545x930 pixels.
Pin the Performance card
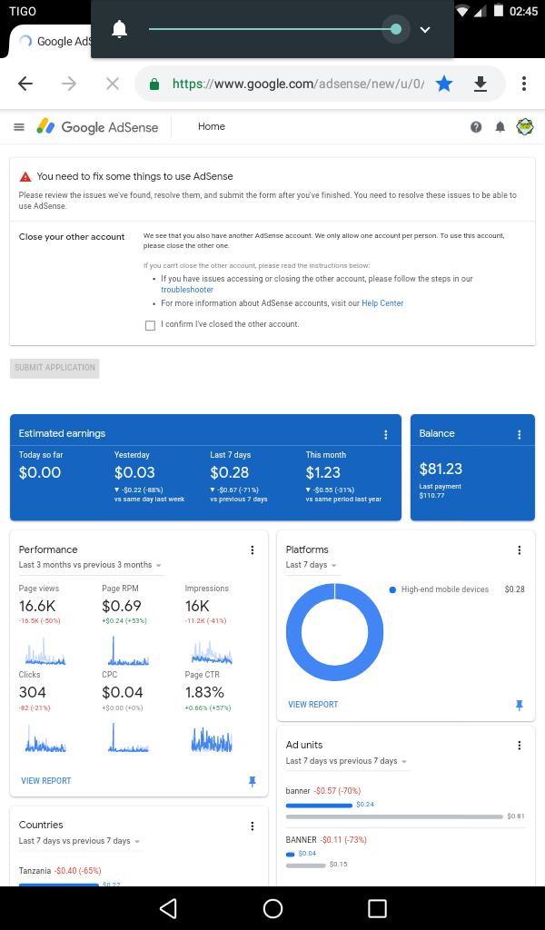(252, 782)
